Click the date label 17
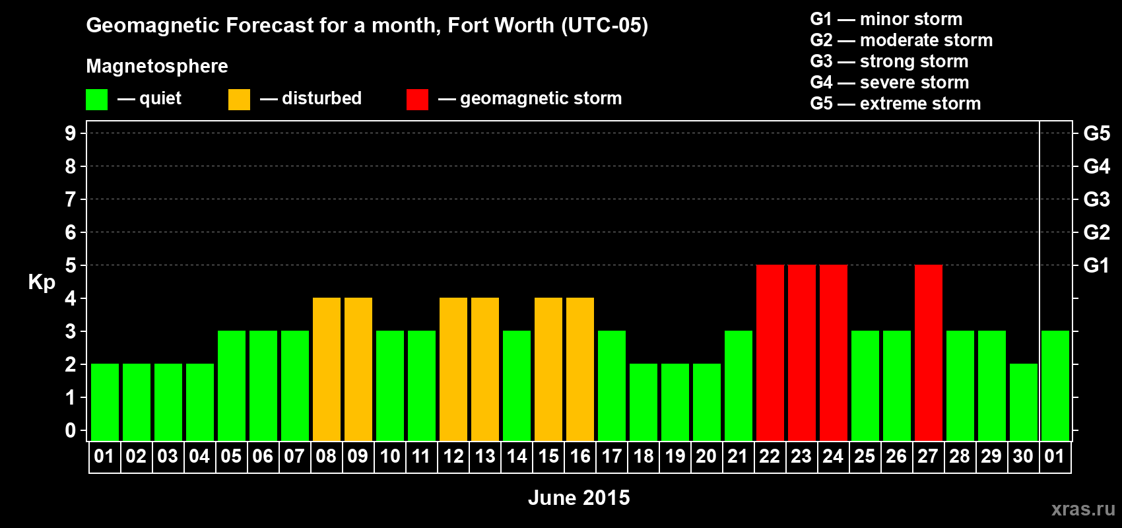Viewport: 1122px width, 528px height. (x=611, y=456)
